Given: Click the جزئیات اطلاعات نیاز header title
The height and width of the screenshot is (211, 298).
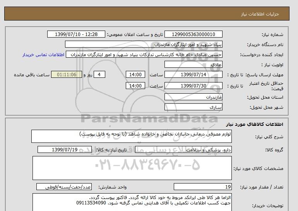Looking at the screenshot, I should [x=260, y=14].
